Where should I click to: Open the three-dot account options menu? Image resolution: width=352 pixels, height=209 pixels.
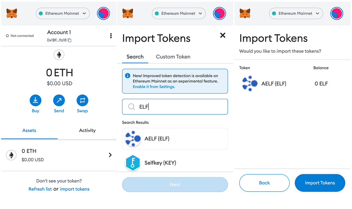click(111, 36)
